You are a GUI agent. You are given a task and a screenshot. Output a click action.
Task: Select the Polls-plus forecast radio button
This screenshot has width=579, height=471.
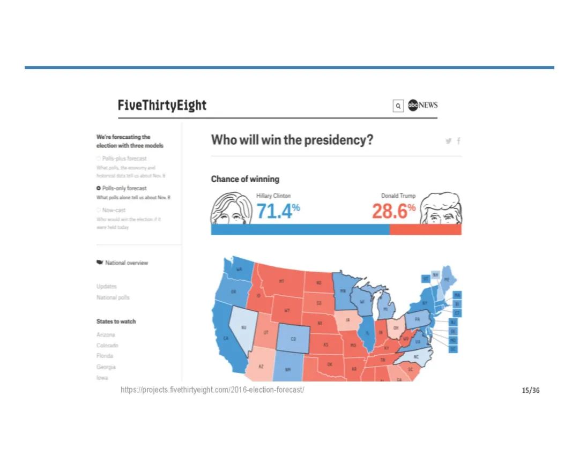[98, 159]
